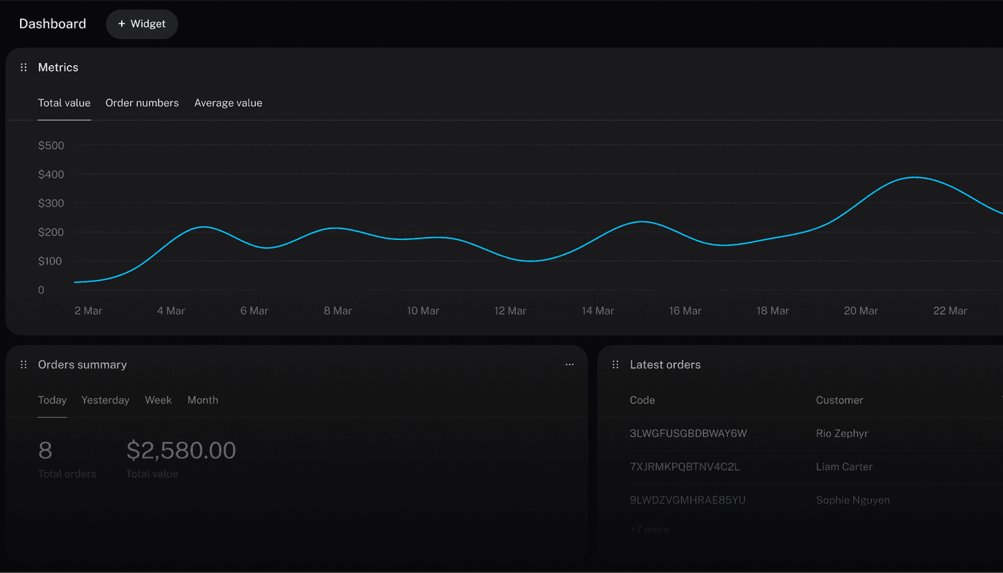1003x573 pixels.
Task: Click the Code column header
Action: coord(642,400)
